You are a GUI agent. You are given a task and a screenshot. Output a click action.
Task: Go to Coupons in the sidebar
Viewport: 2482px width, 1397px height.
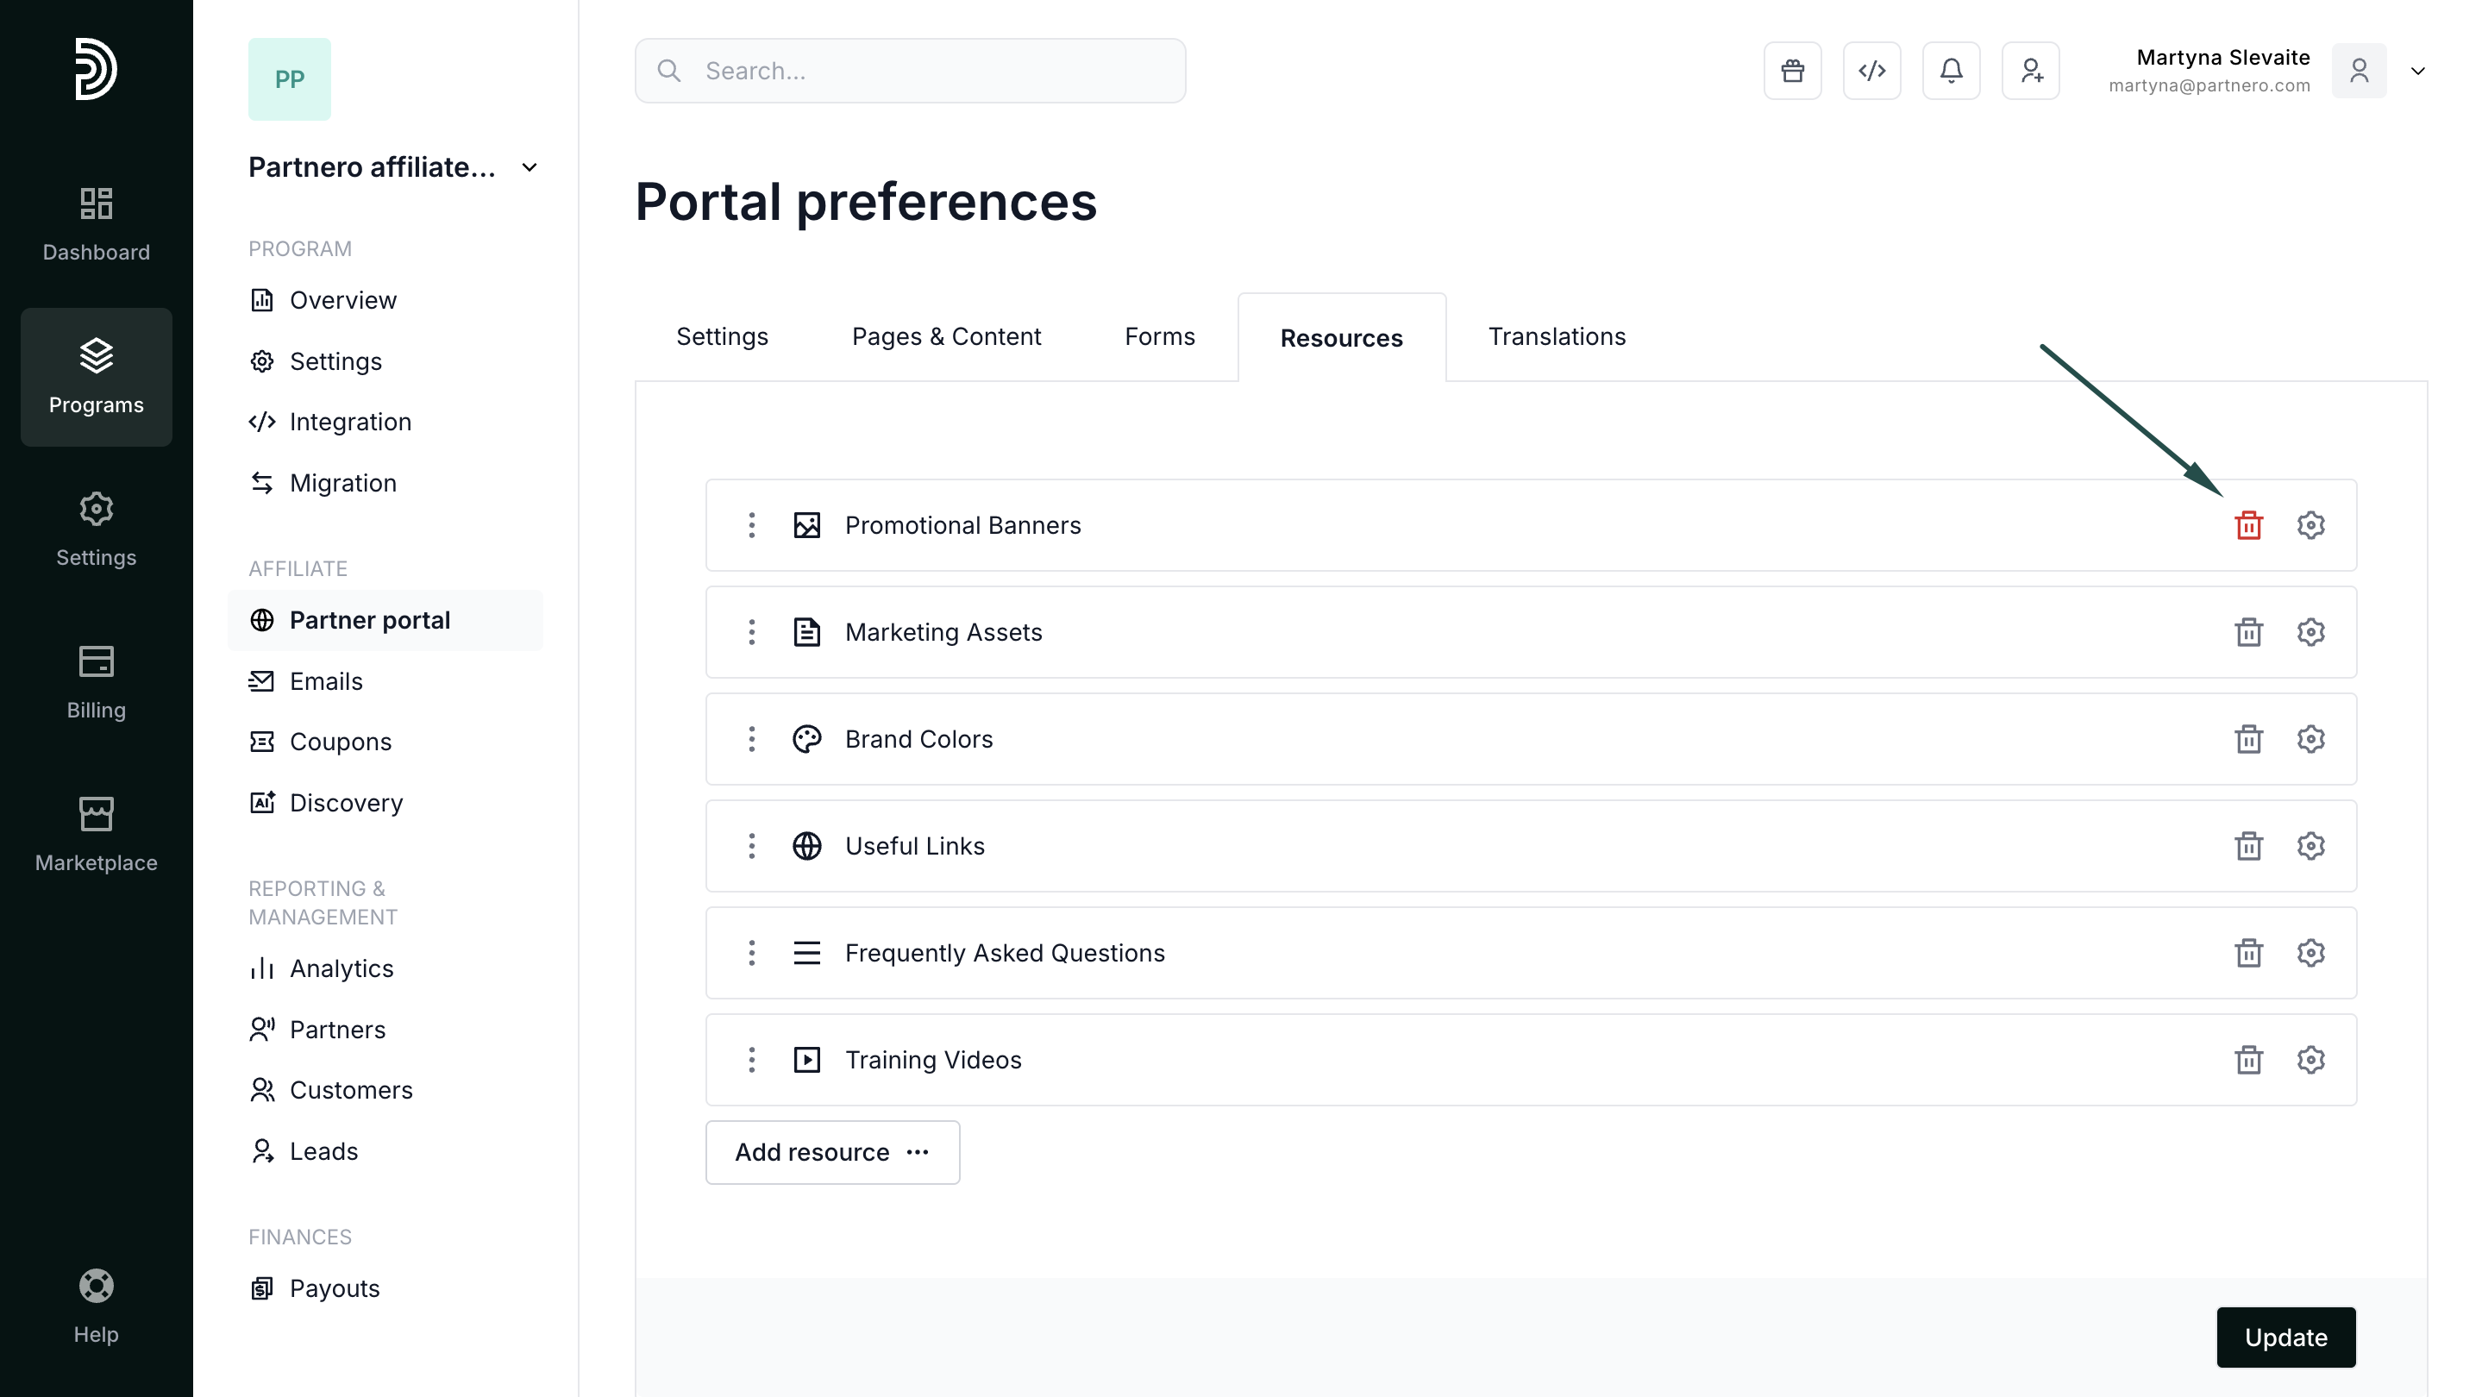point(340,742)
